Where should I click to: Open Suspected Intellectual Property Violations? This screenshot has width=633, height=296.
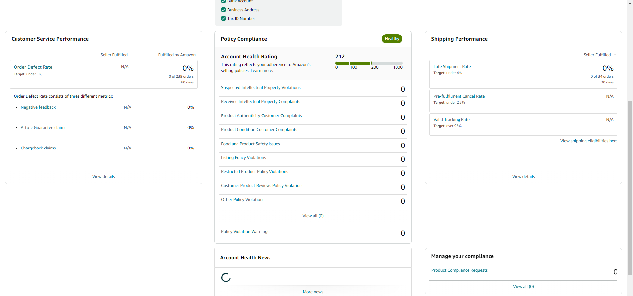pyautogui.click(x=261, y=88)
